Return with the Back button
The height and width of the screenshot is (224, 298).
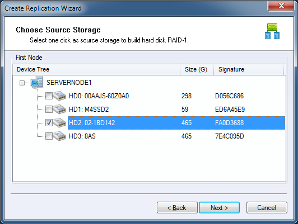point(177,207)
